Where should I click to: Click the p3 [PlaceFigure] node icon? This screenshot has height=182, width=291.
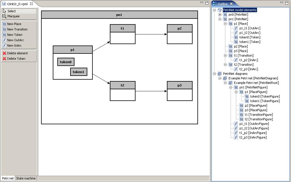241,110
